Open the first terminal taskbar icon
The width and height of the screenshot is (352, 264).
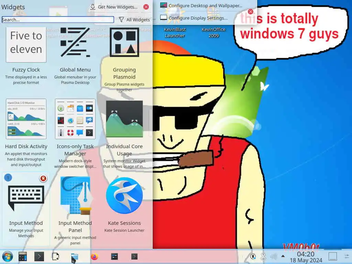[x=39, y=256]
